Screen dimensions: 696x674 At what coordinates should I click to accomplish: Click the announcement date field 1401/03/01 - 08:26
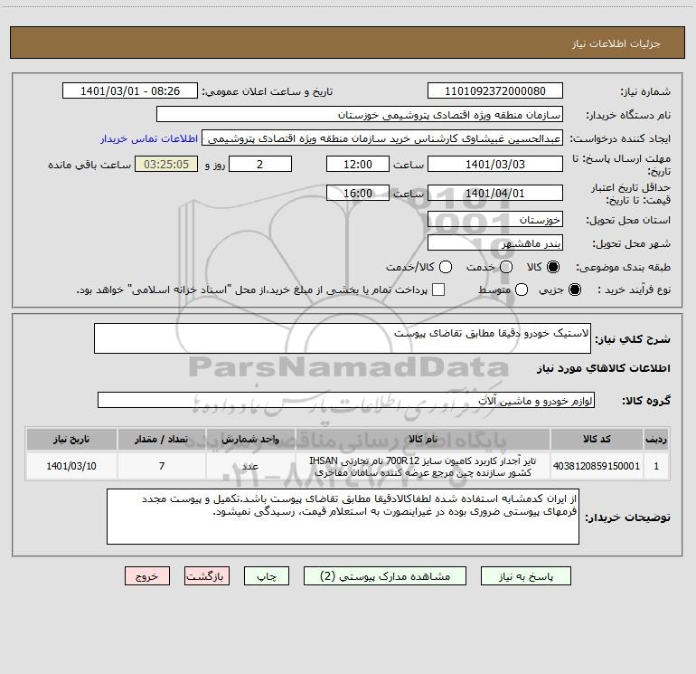pos(129,91)
